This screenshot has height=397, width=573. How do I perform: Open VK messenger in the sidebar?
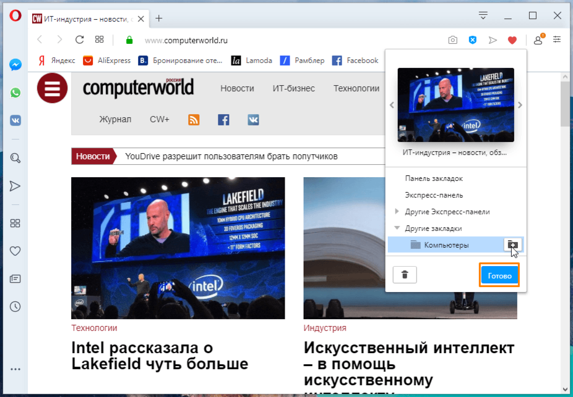click(x=15, y=120)
